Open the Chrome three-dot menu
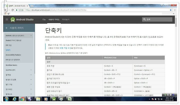Viewport: 180px width, 105px height. tap(175, 10)
